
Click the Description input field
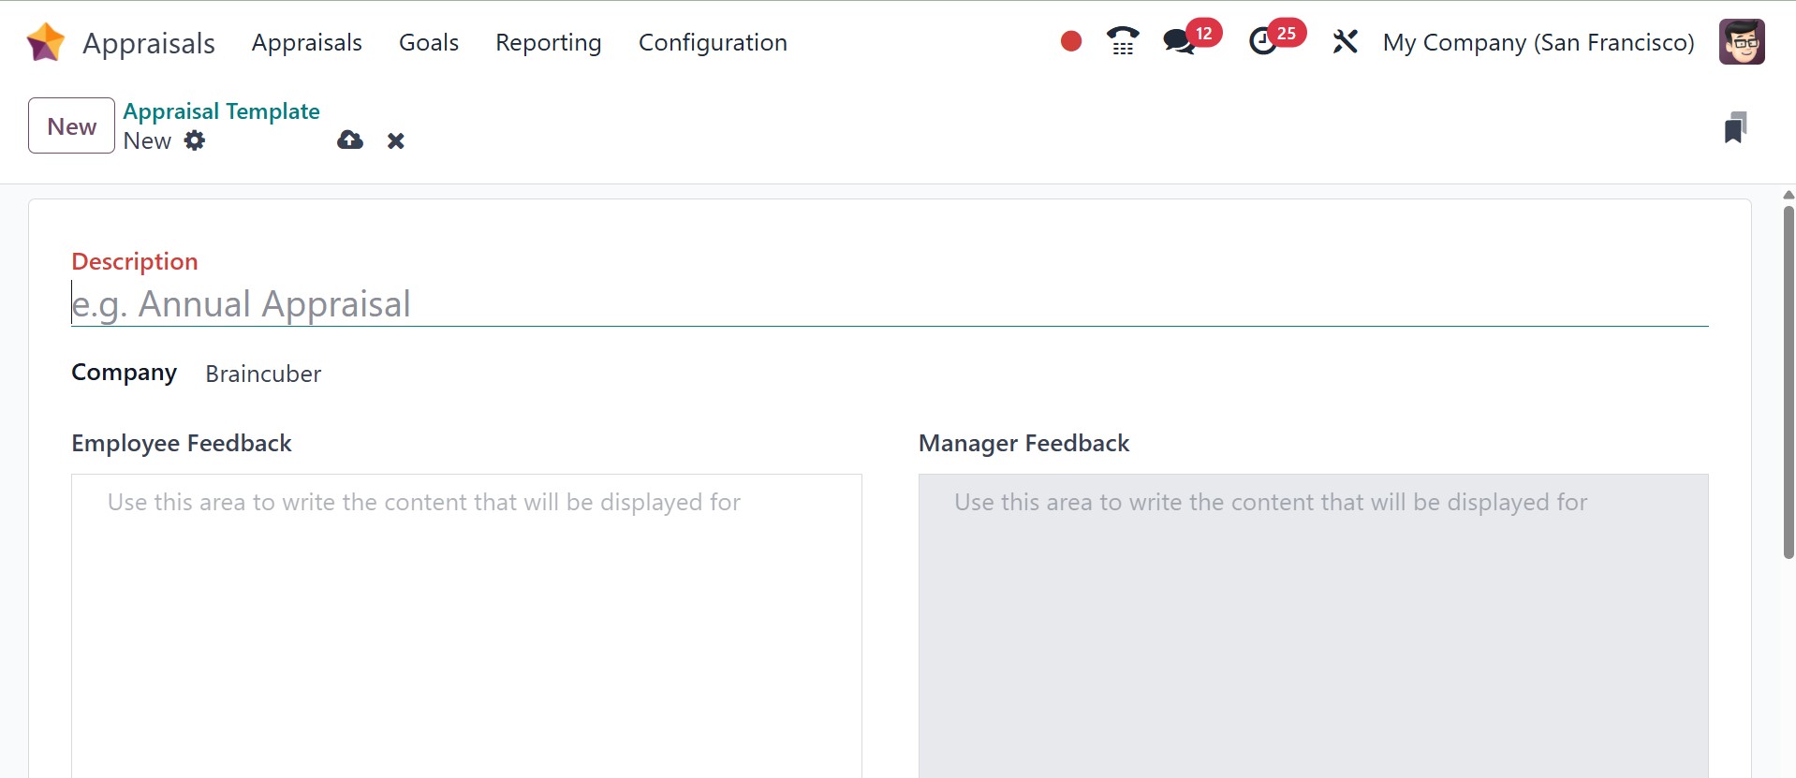click(x=890, y=304)
